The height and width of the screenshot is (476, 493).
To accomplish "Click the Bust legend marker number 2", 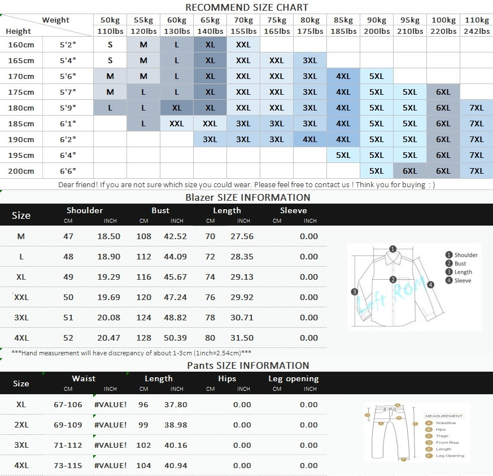I will coord(449,263).
